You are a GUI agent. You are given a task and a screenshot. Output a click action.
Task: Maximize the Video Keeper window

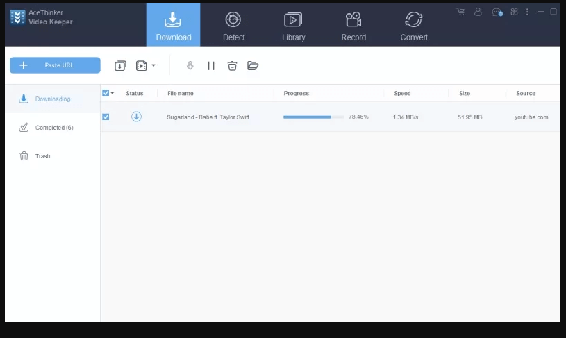click(x=553, y=12)
